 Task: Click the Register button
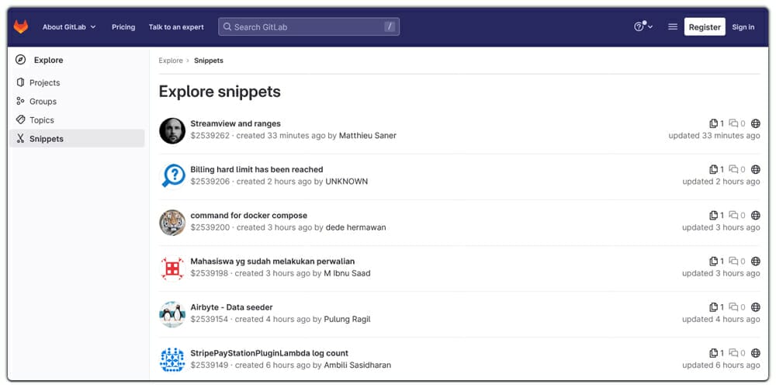coord(705,27)
